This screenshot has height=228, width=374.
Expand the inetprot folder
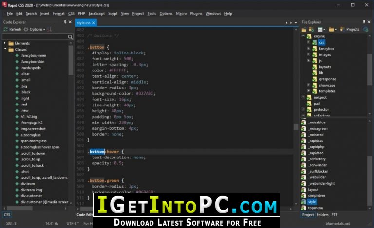[303, 97]
